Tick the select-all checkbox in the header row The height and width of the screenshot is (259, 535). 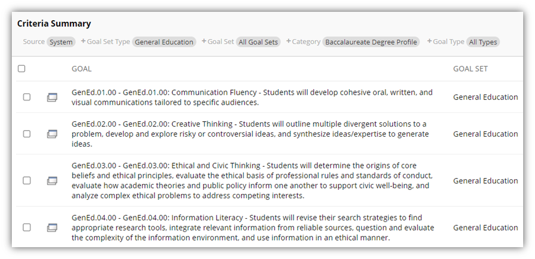point(21,69)
